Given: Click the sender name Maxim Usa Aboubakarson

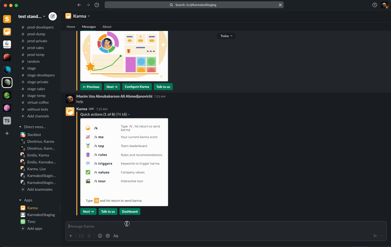Looking at the screenshot, I should tap(114, 96).
